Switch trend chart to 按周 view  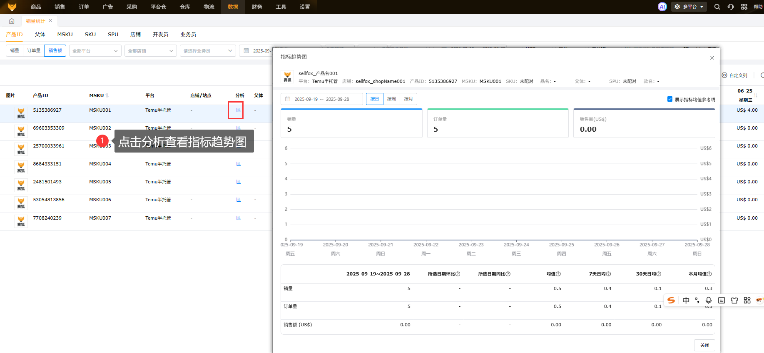391,99
